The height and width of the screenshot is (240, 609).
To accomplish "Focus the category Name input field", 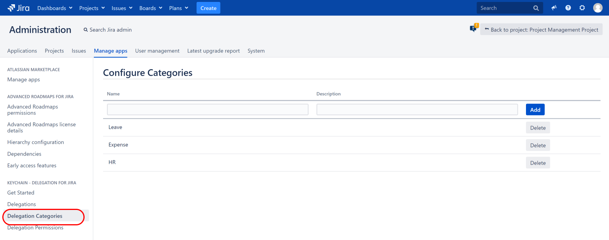I will (207, 109).
